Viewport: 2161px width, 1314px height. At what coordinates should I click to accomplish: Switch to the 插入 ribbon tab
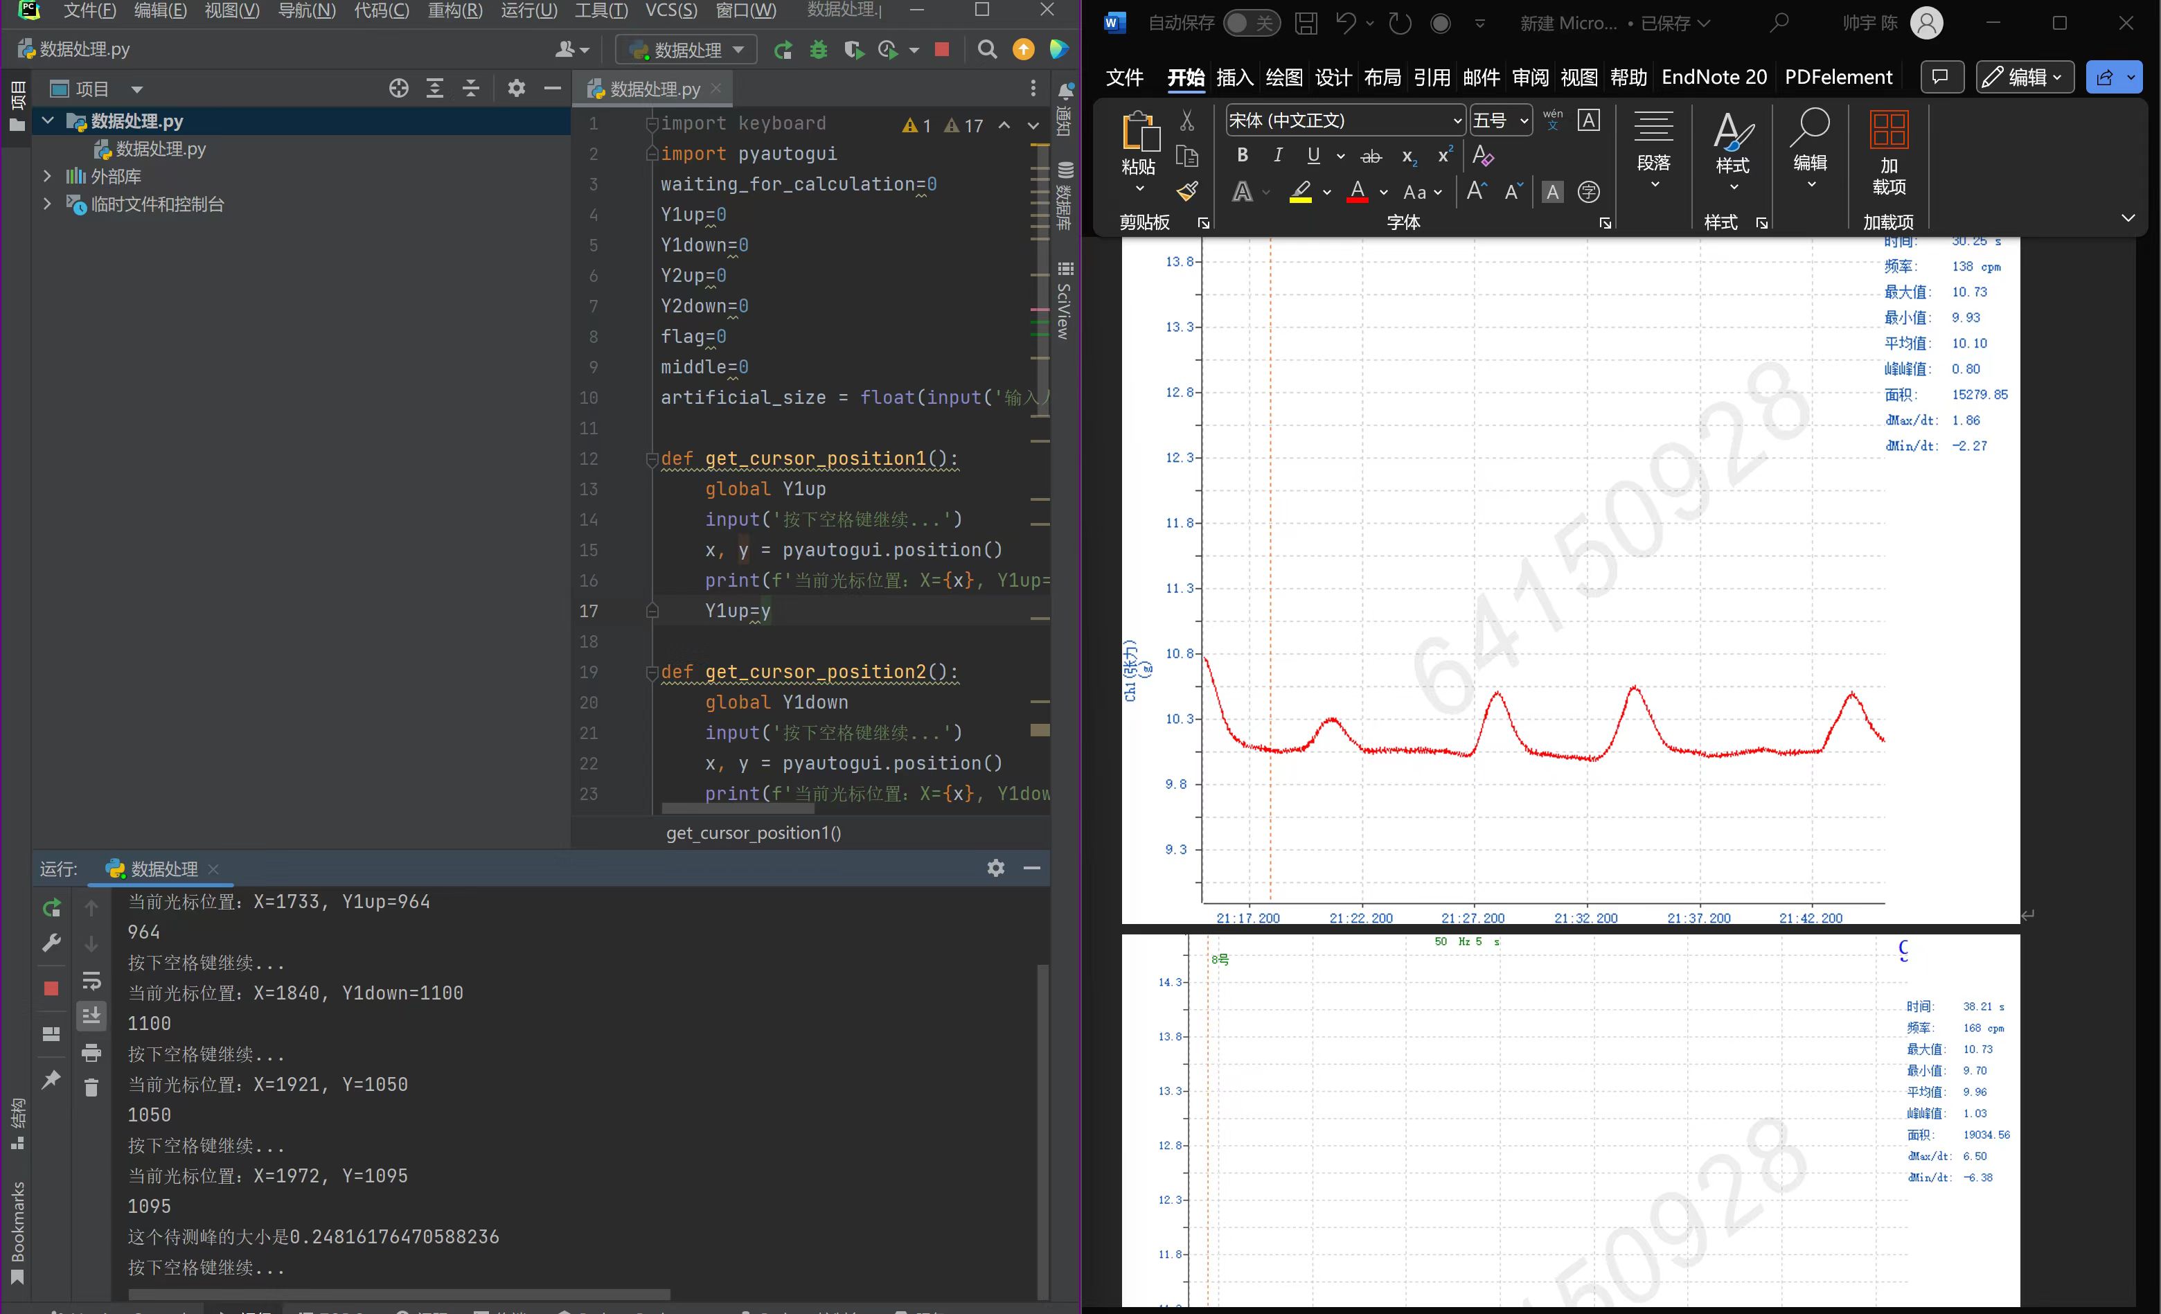(x=1234, y=77)
